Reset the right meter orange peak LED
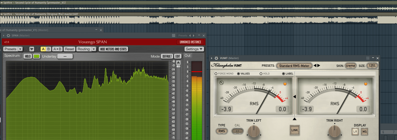This screenshot has width=397, height=140. click(366, 84)
